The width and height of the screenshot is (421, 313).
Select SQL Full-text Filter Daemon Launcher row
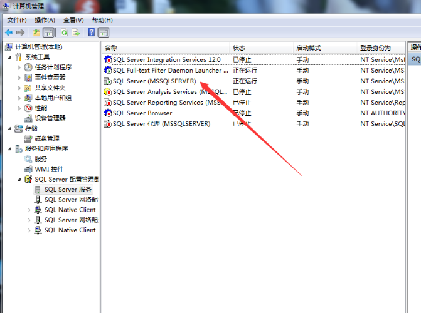point(253,70)
